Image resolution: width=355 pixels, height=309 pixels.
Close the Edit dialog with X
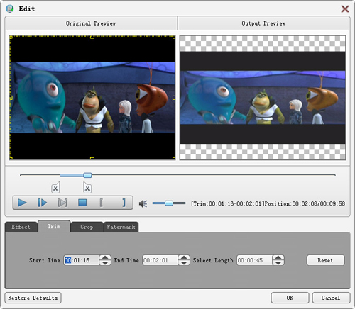[x=345, y=9]
